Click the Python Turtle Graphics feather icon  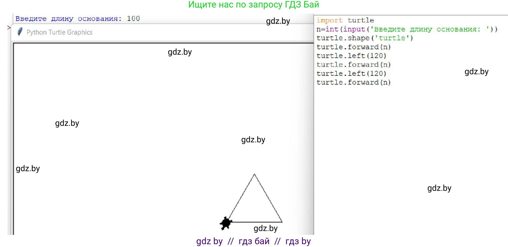20,32
